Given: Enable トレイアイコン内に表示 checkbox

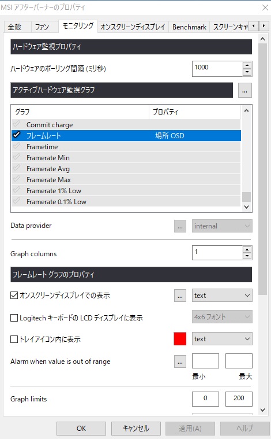Looking at the screenshot, I should pos(14,340).
